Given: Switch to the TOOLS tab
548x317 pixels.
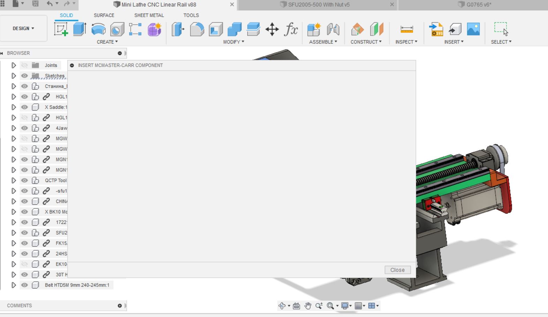Looking at the screenshot, I should [x=191, y=15].
